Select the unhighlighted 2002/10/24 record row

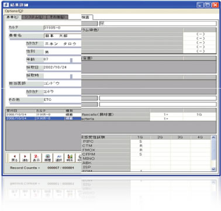(x=43, y=115)
